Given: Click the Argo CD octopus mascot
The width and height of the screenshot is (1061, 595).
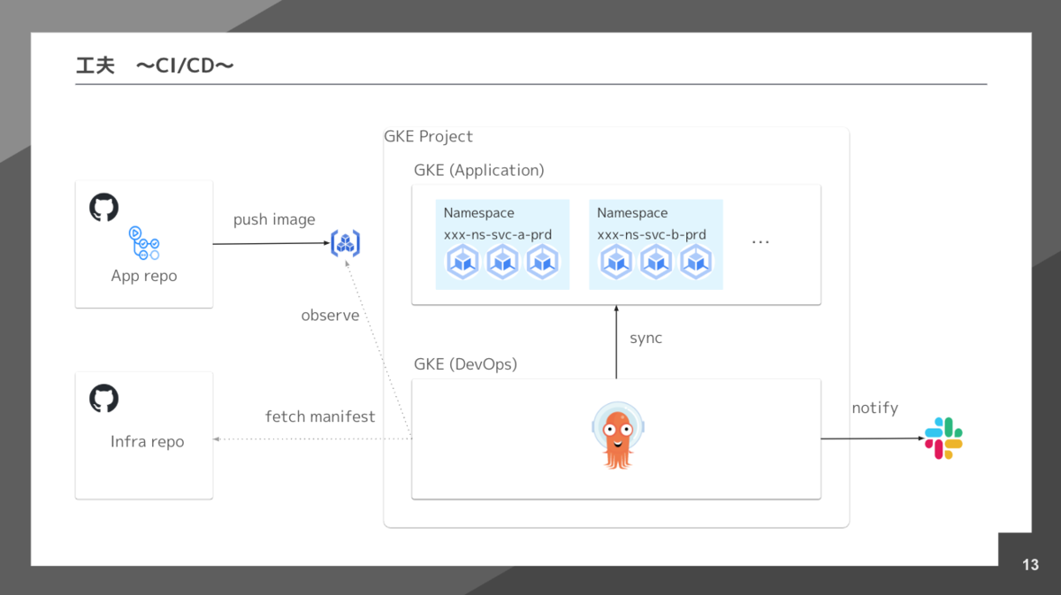Looking at the screenshot, I should pos(616,435).
